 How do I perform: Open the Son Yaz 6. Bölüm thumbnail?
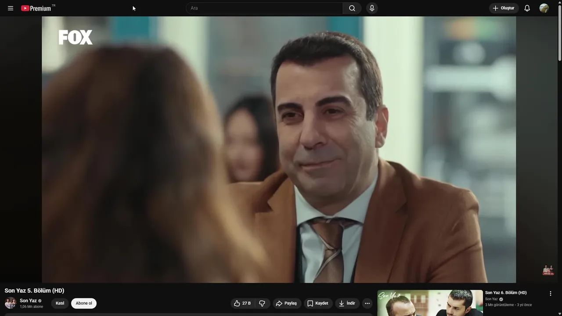(x=430, y=303)
